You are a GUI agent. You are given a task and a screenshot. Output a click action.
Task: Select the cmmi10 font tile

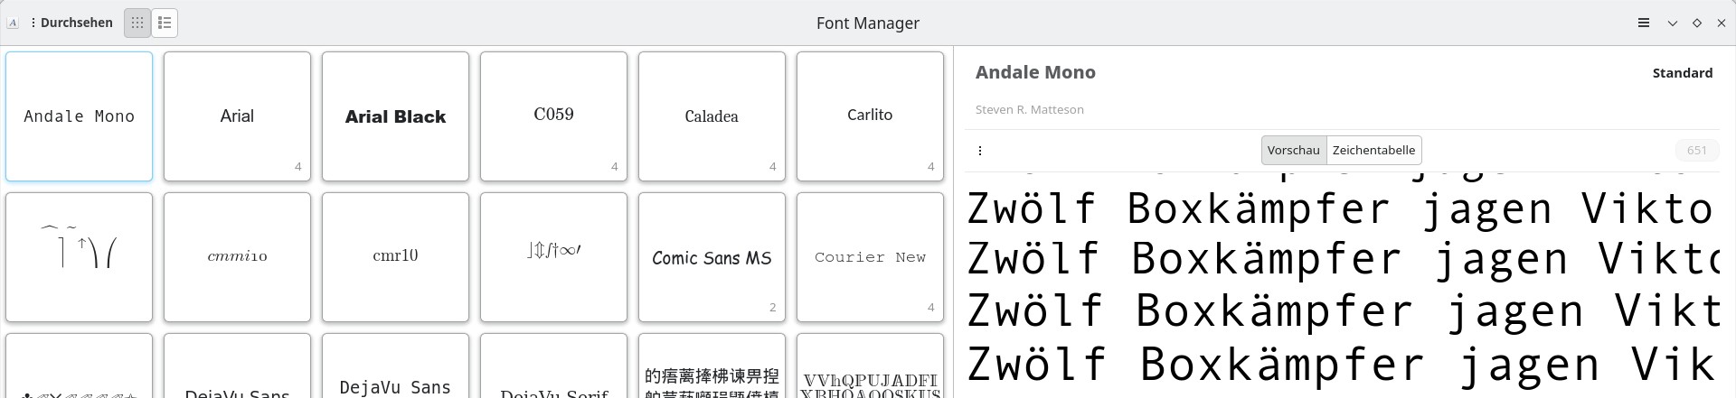coord(237,257)
